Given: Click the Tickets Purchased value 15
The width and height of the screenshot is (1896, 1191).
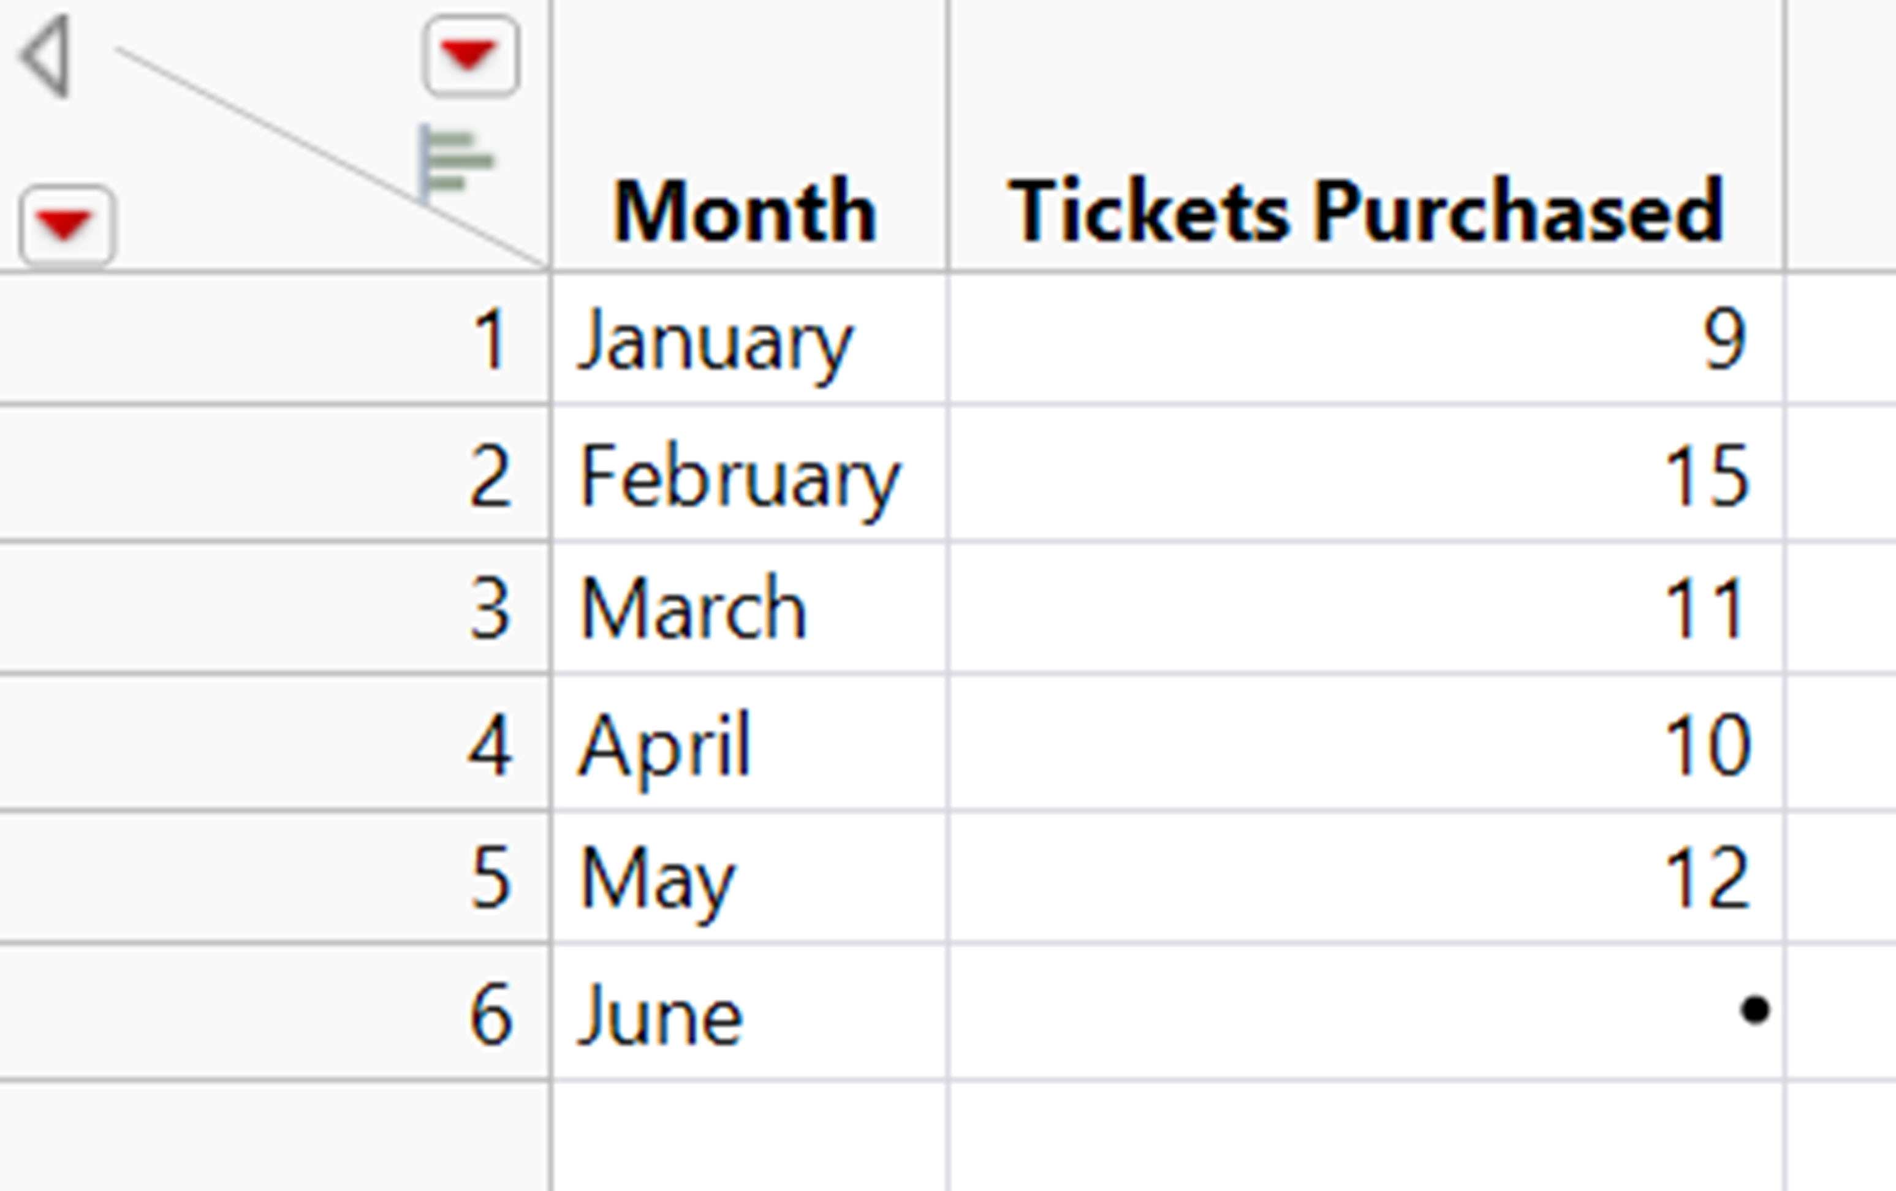Looking at the screenshot, I should 1366,474.
